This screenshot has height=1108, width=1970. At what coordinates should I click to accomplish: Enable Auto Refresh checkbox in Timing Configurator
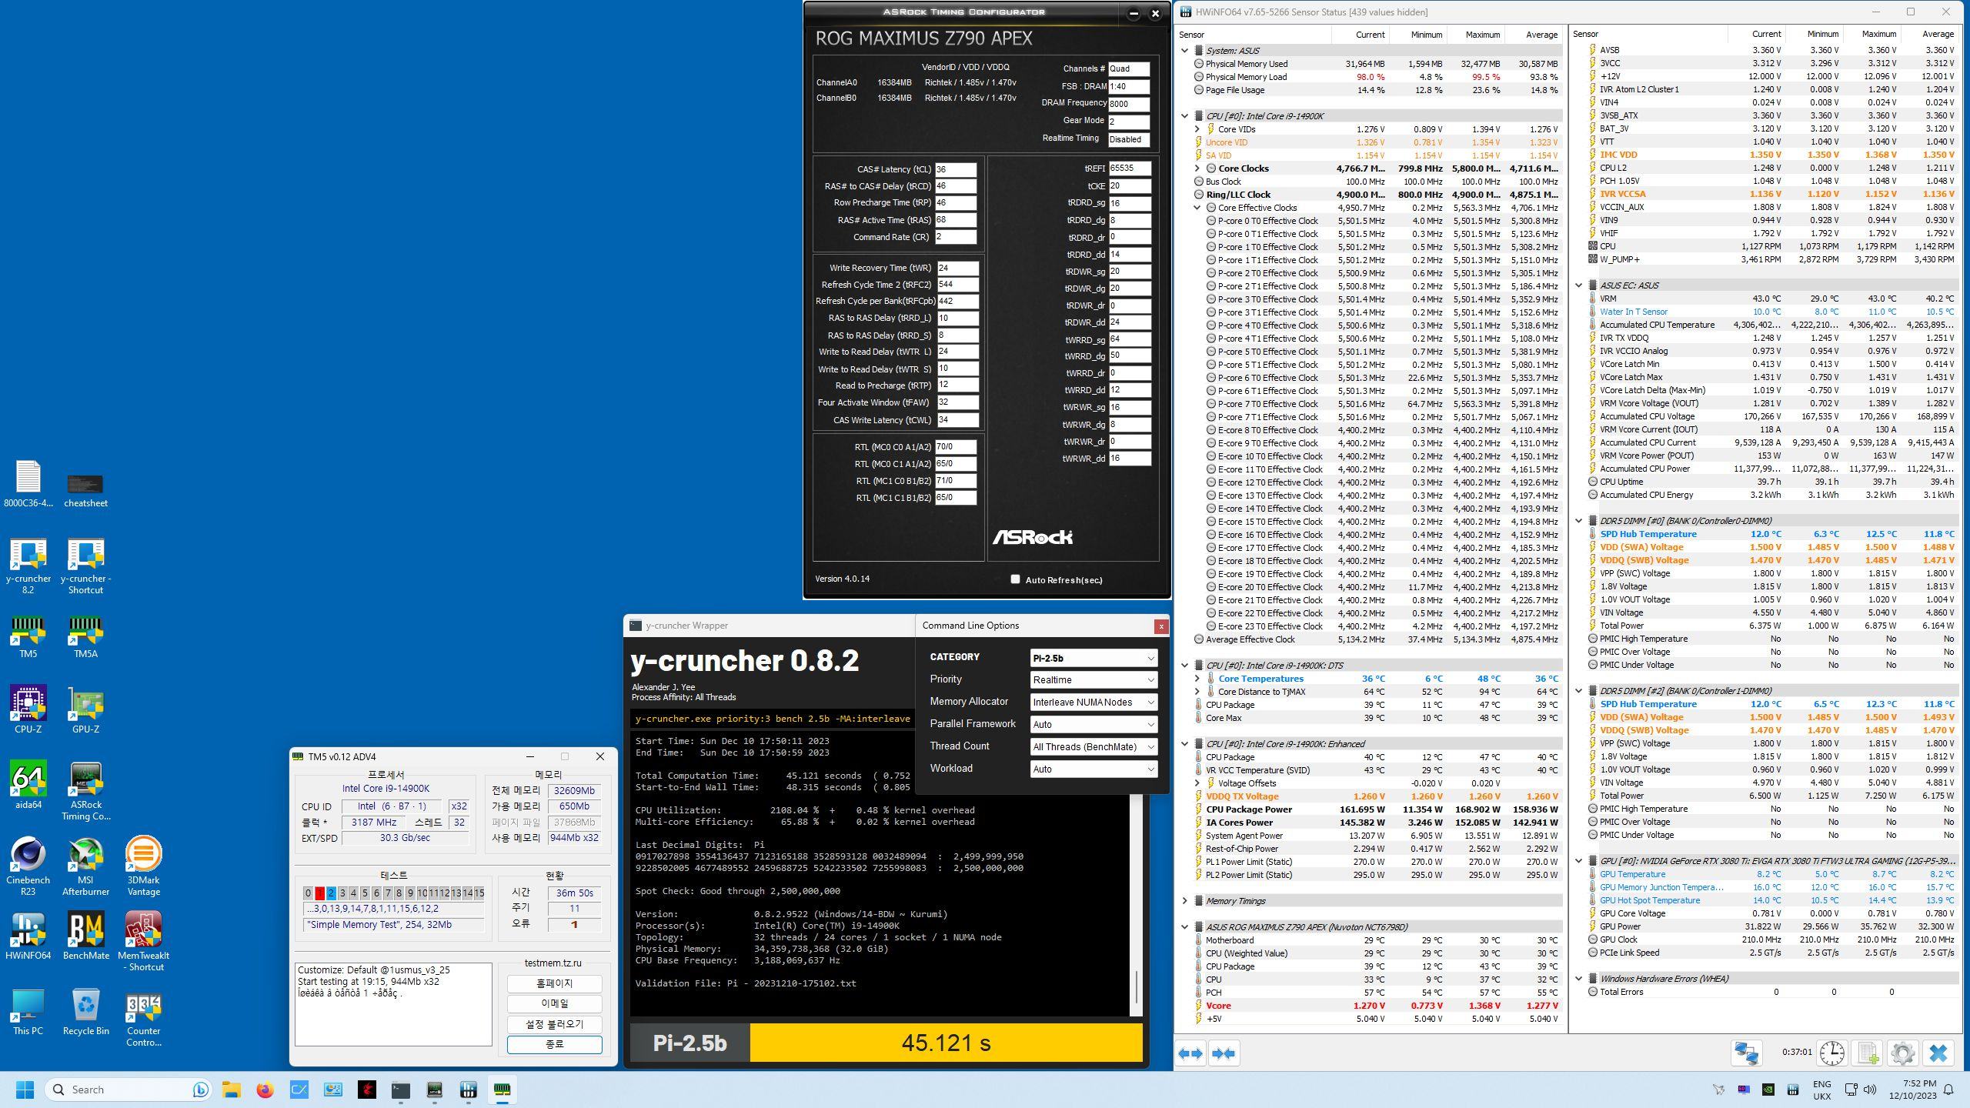[1015, 579]
